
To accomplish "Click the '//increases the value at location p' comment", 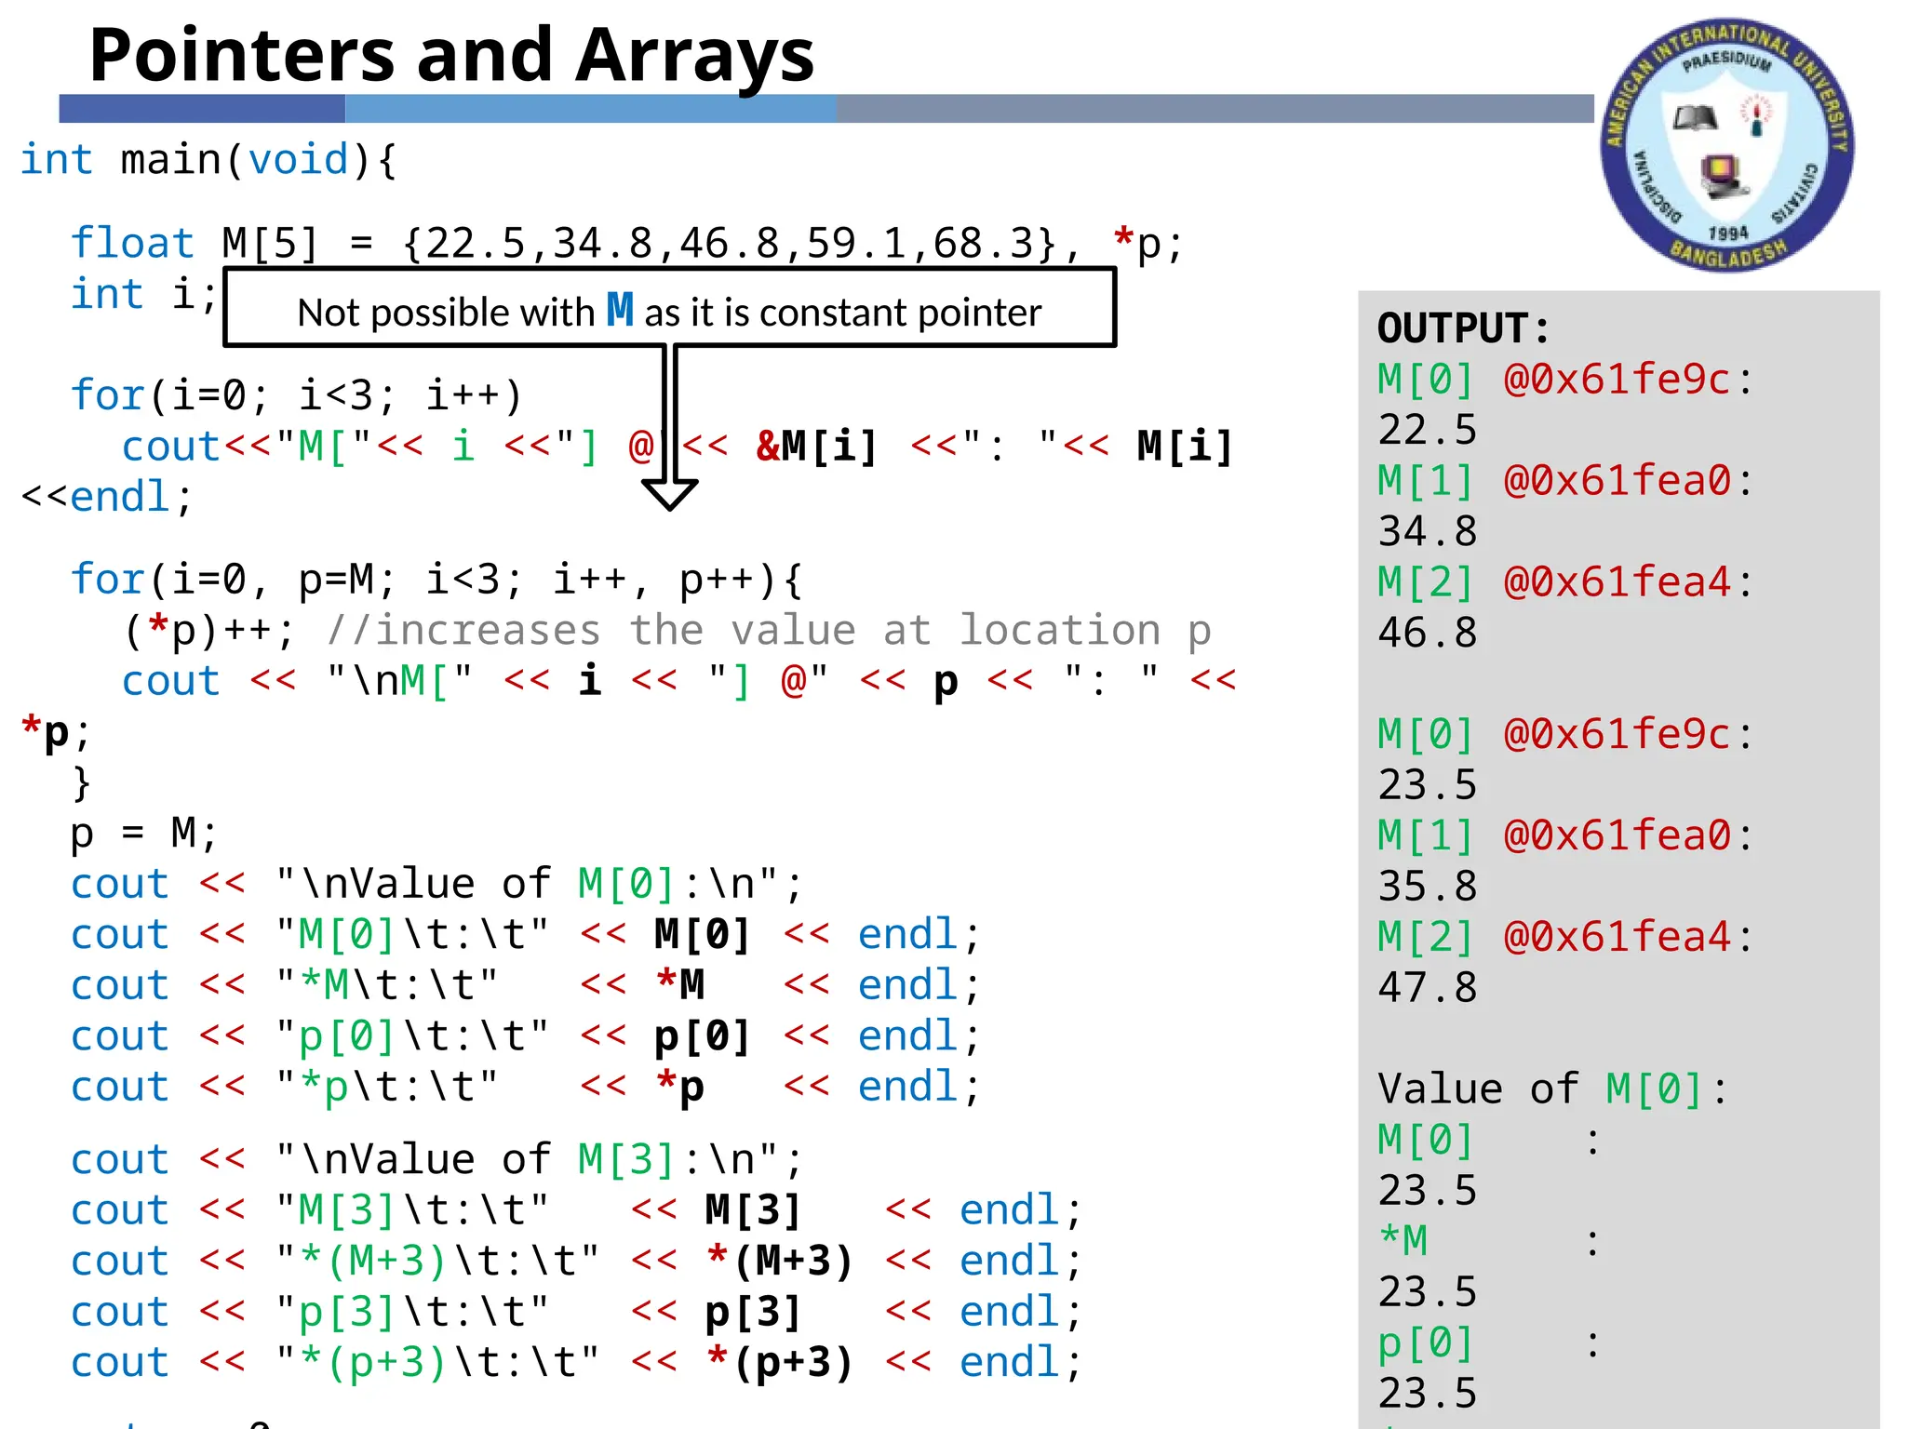I will click(769, 630).
